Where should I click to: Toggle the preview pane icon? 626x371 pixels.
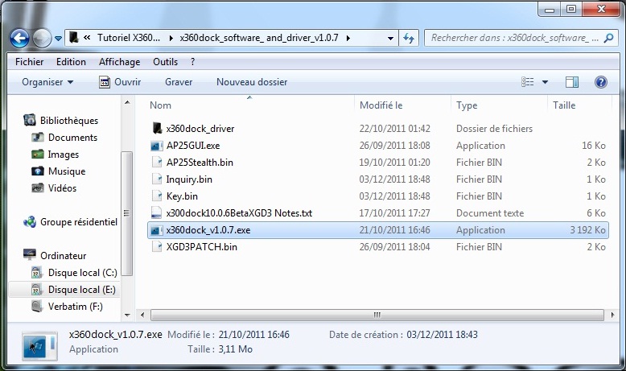point(572,82)
